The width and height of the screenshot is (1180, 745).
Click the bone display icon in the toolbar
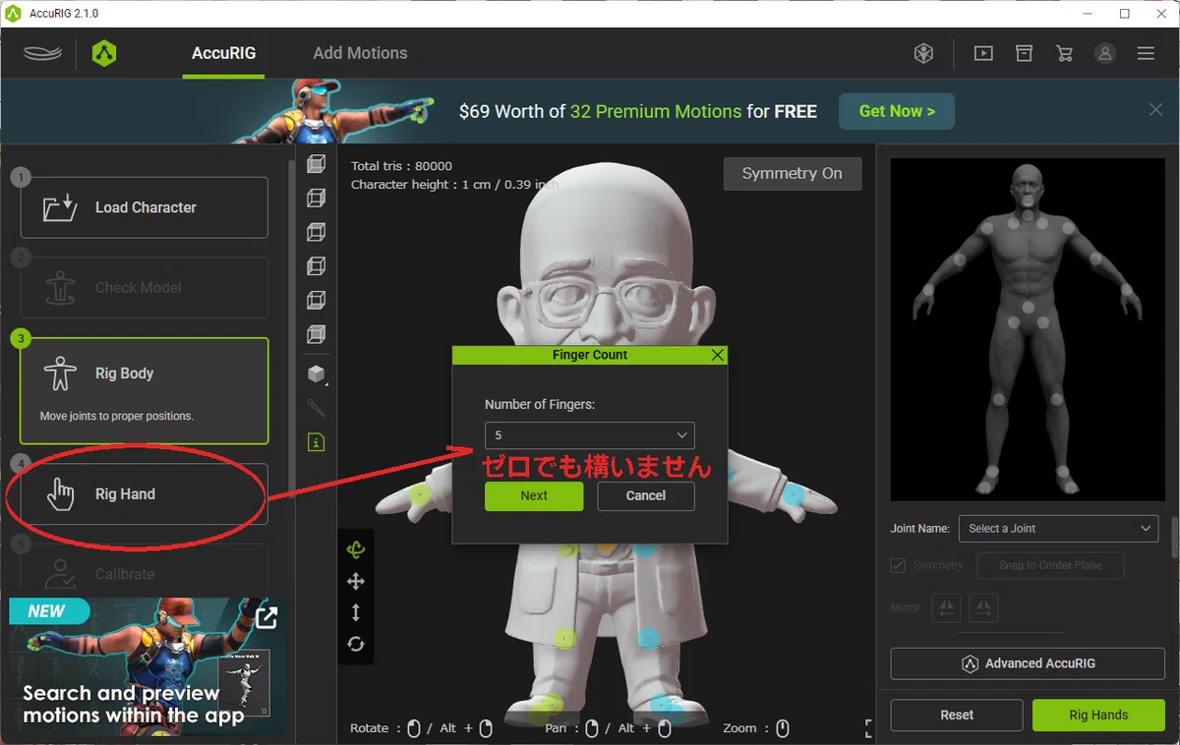tap(316, 408)
